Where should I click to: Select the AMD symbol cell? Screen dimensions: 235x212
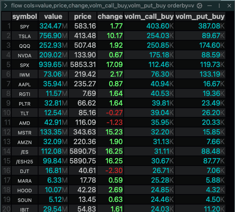pos(25,123)
